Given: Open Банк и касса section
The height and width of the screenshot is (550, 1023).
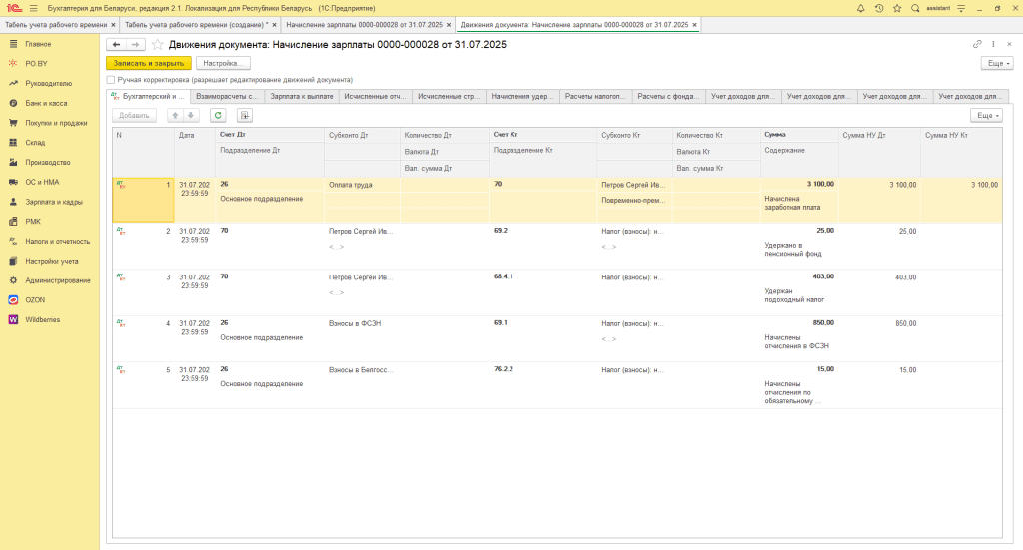Looking at the screenshot, I should point(46,103).
